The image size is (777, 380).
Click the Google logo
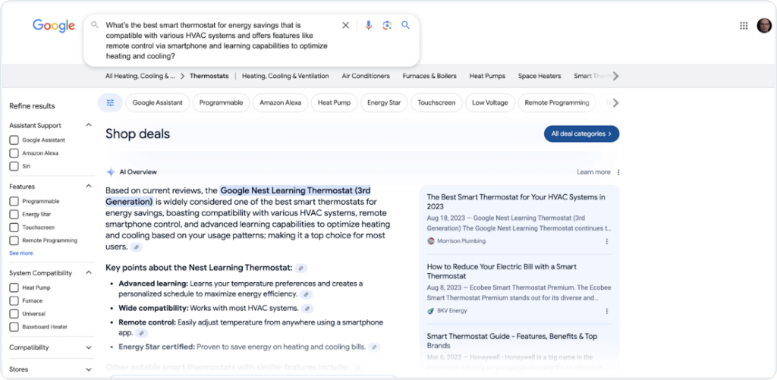(x=53, y=26)
